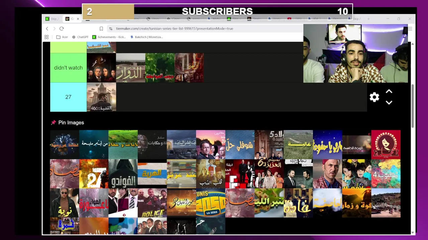The image size is (428, 240).
Task: Click the page vertical scrollbar thumb
Action: pos(413,106)
